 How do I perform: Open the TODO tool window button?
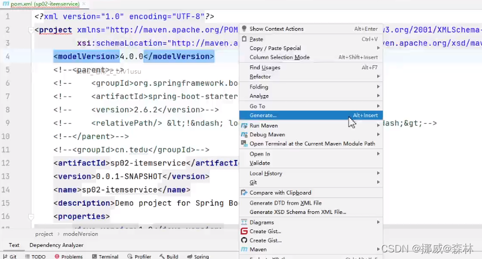[x=35, y=256]
